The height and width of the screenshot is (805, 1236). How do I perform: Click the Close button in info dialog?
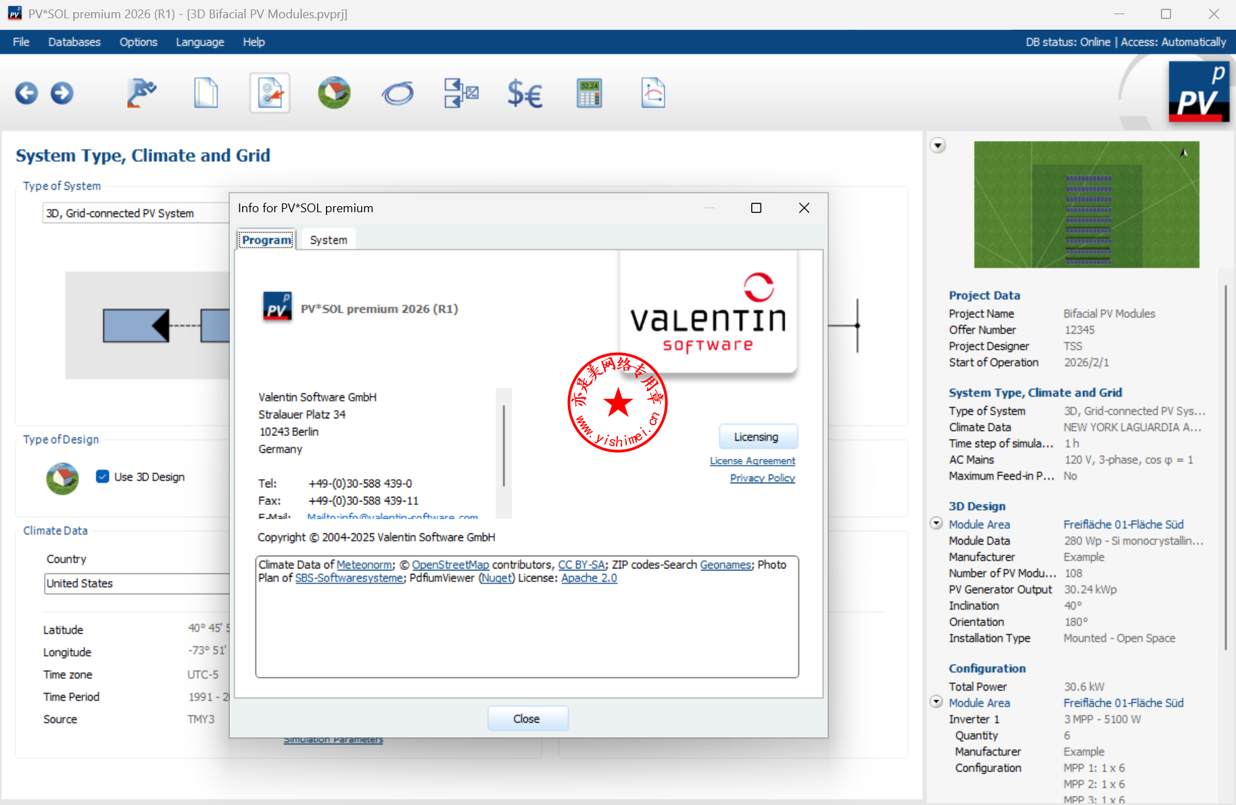pos(527,718)
